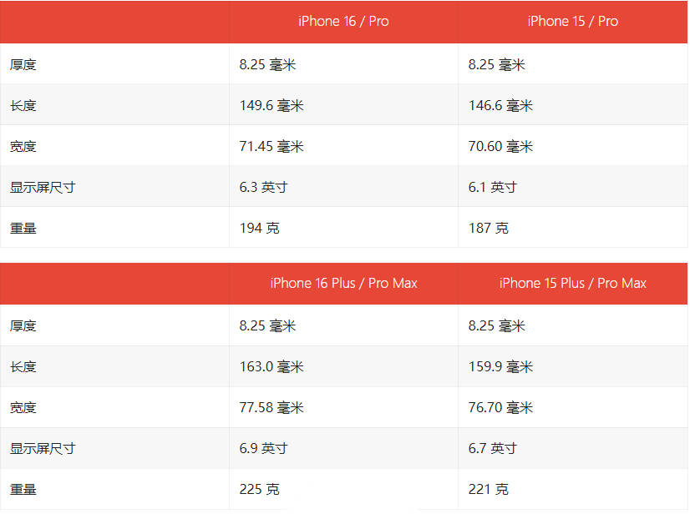
Task: Select the 6.3 英寸 display size cell
Action: click(263, 188)
